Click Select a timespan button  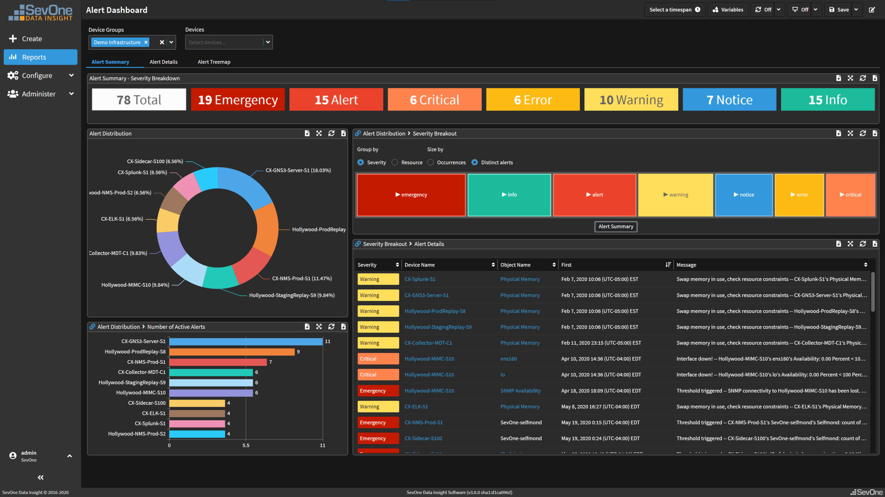click(674, 10)
